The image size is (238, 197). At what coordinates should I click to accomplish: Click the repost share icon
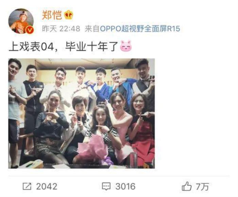click(x=27, y=186)
